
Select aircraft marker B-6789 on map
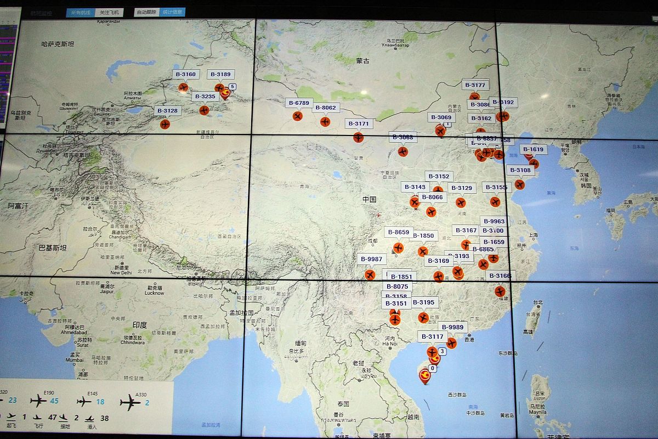pyautogui.click(x=297, y=116)
